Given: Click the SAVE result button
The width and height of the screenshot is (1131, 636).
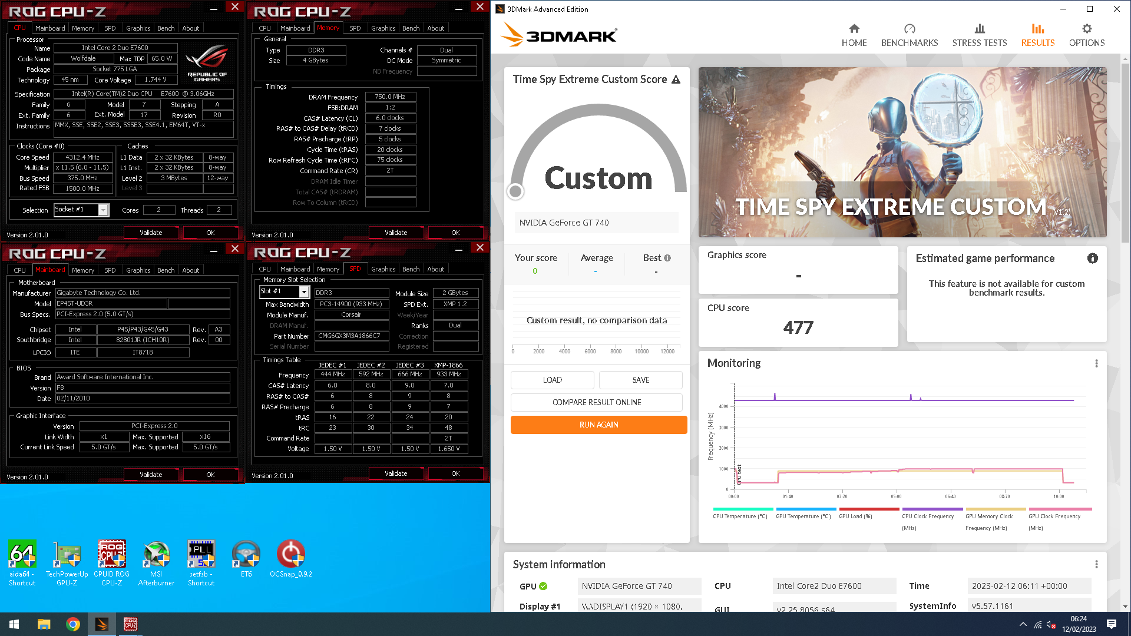Looking at the screenshot, I should (640, 380).
